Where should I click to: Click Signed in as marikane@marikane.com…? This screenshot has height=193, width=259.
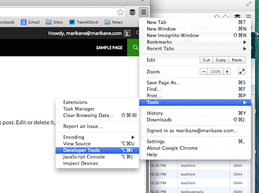click(195, 131)
